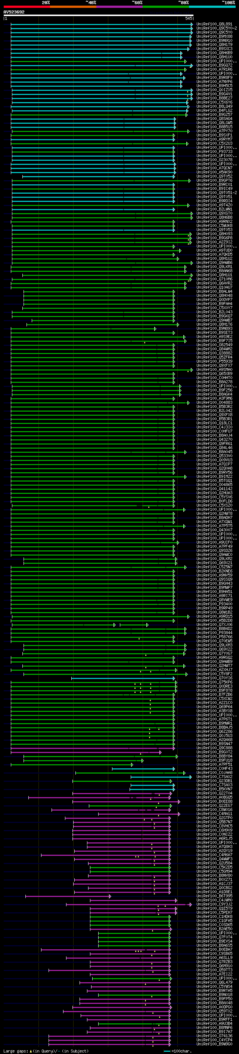The height and width of the screenshot is (1054, 239).
Task: Click hit label UniRef100_C6H909
Action: point(214,830)
